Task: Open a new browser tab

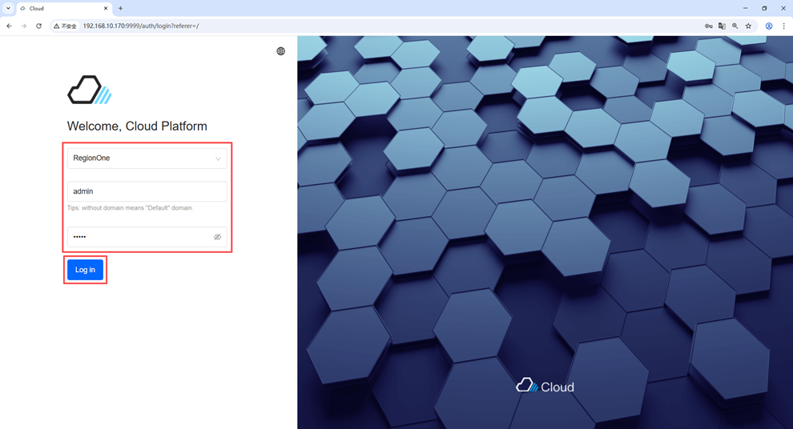Action: [x=121, y=9]
